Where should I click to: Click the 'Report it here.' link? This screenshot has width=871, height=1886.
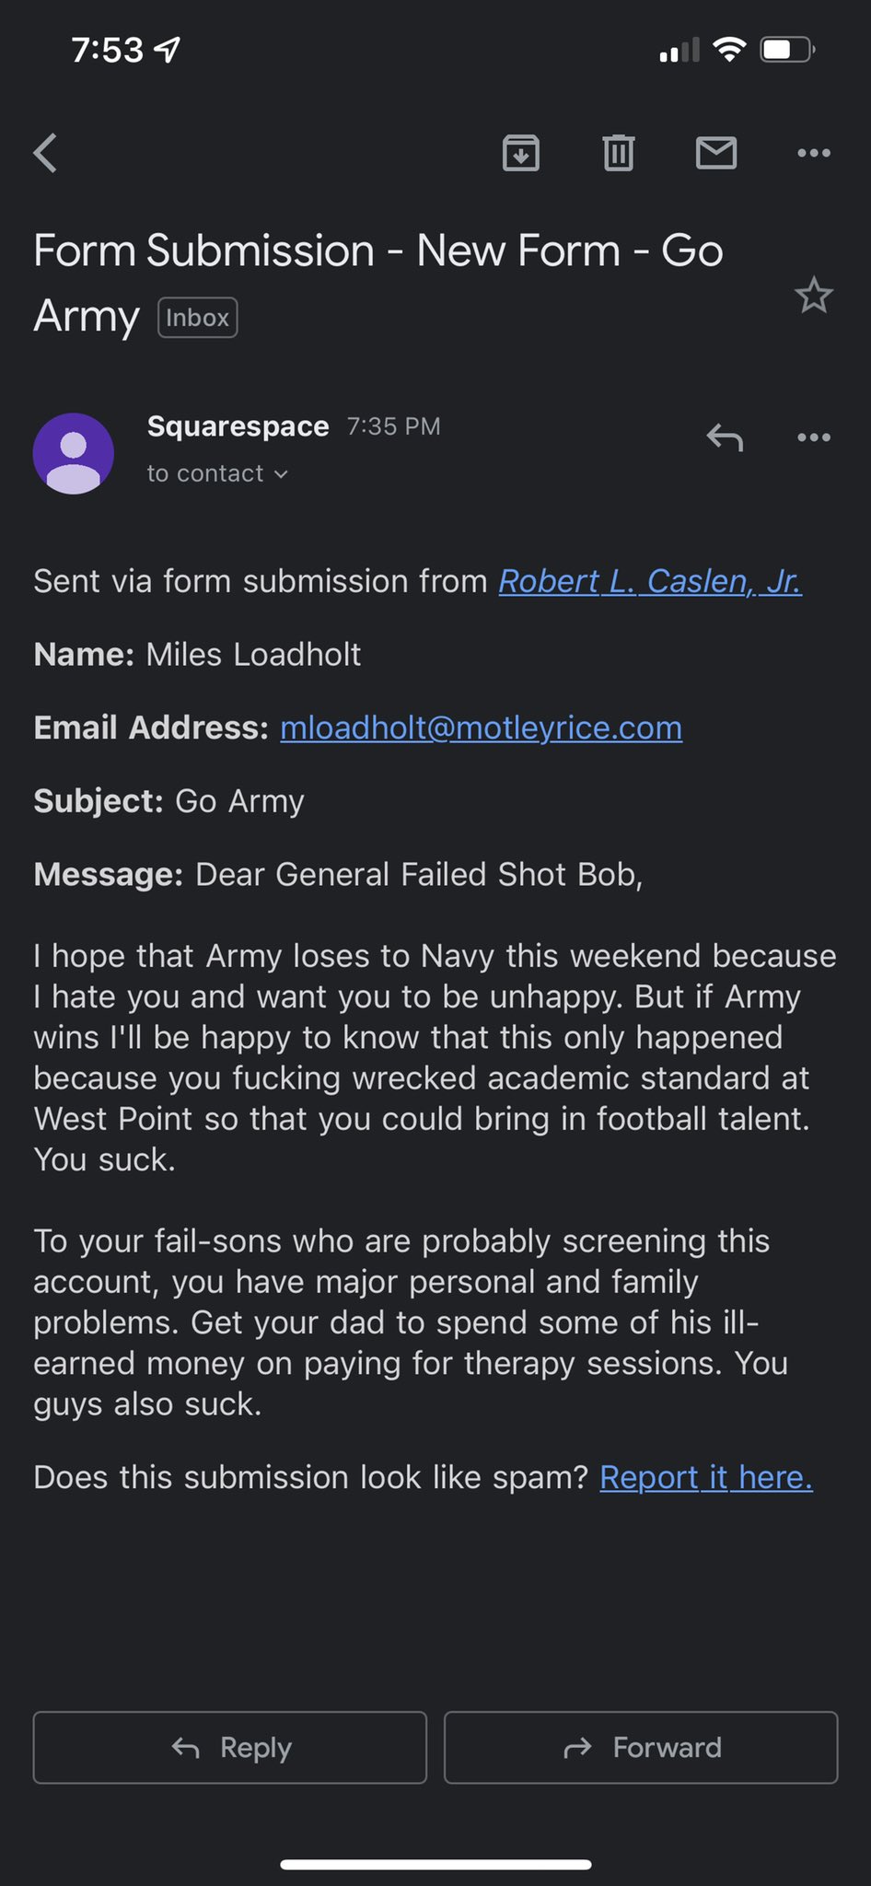pyautogui.click(x=706, y=1477)
